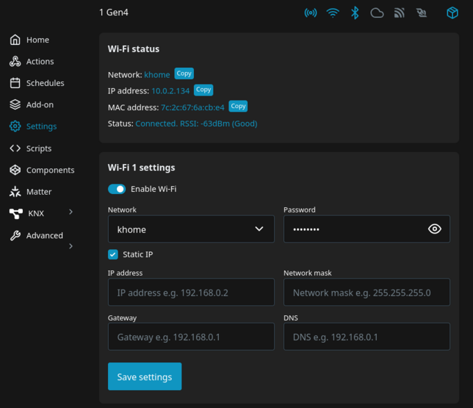Expand the Advanced submenu chevron
473x408 pixels.
[71, 246]
